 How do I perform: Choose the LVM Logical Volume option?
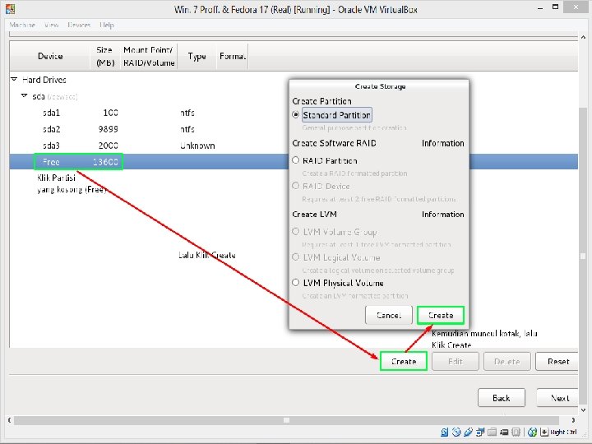pyautogui.click(x=296, y=257)
